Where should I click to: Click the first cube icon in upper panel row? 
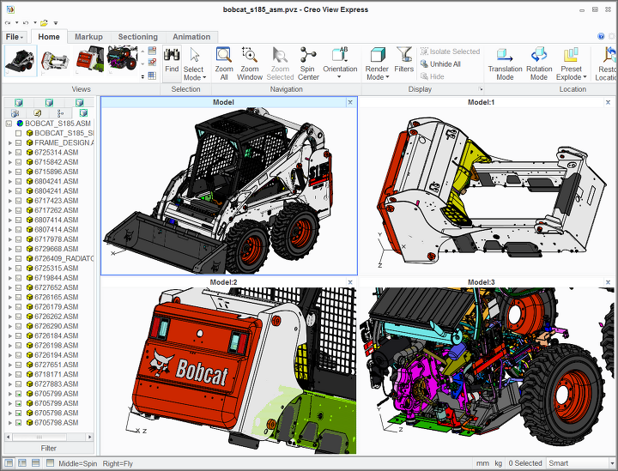coord(19,103)
